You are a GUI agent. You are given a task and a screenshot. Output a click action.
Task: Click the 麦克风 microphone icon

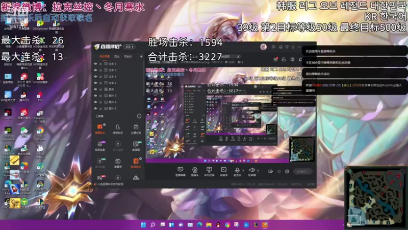tap(237, 170)
